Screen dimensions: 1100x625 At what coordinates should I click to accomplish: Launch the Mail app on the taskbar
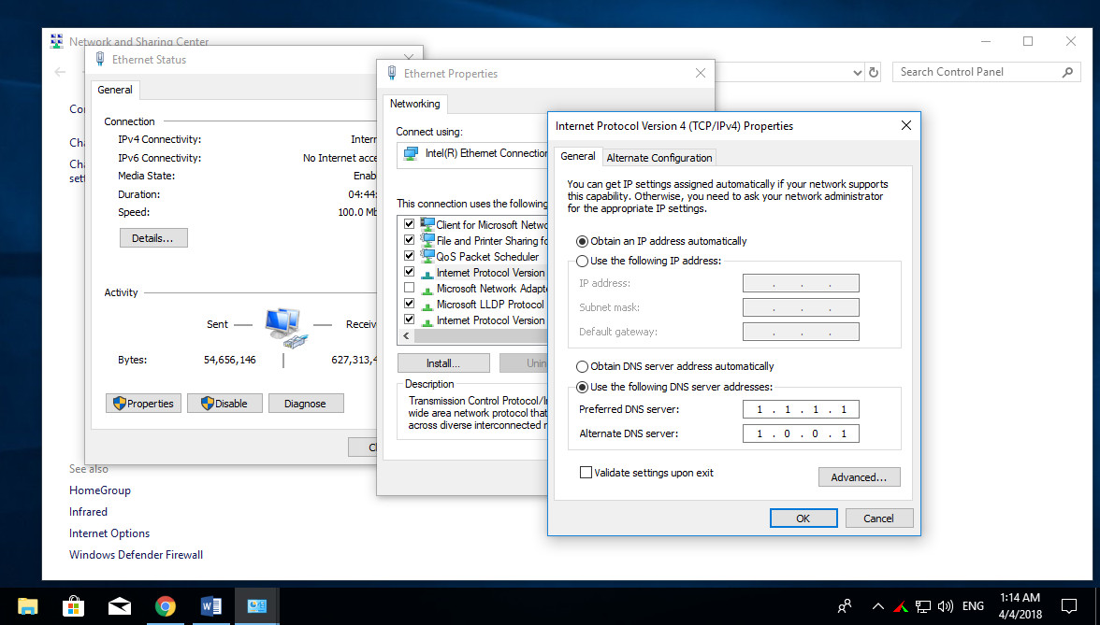[120, 606]
